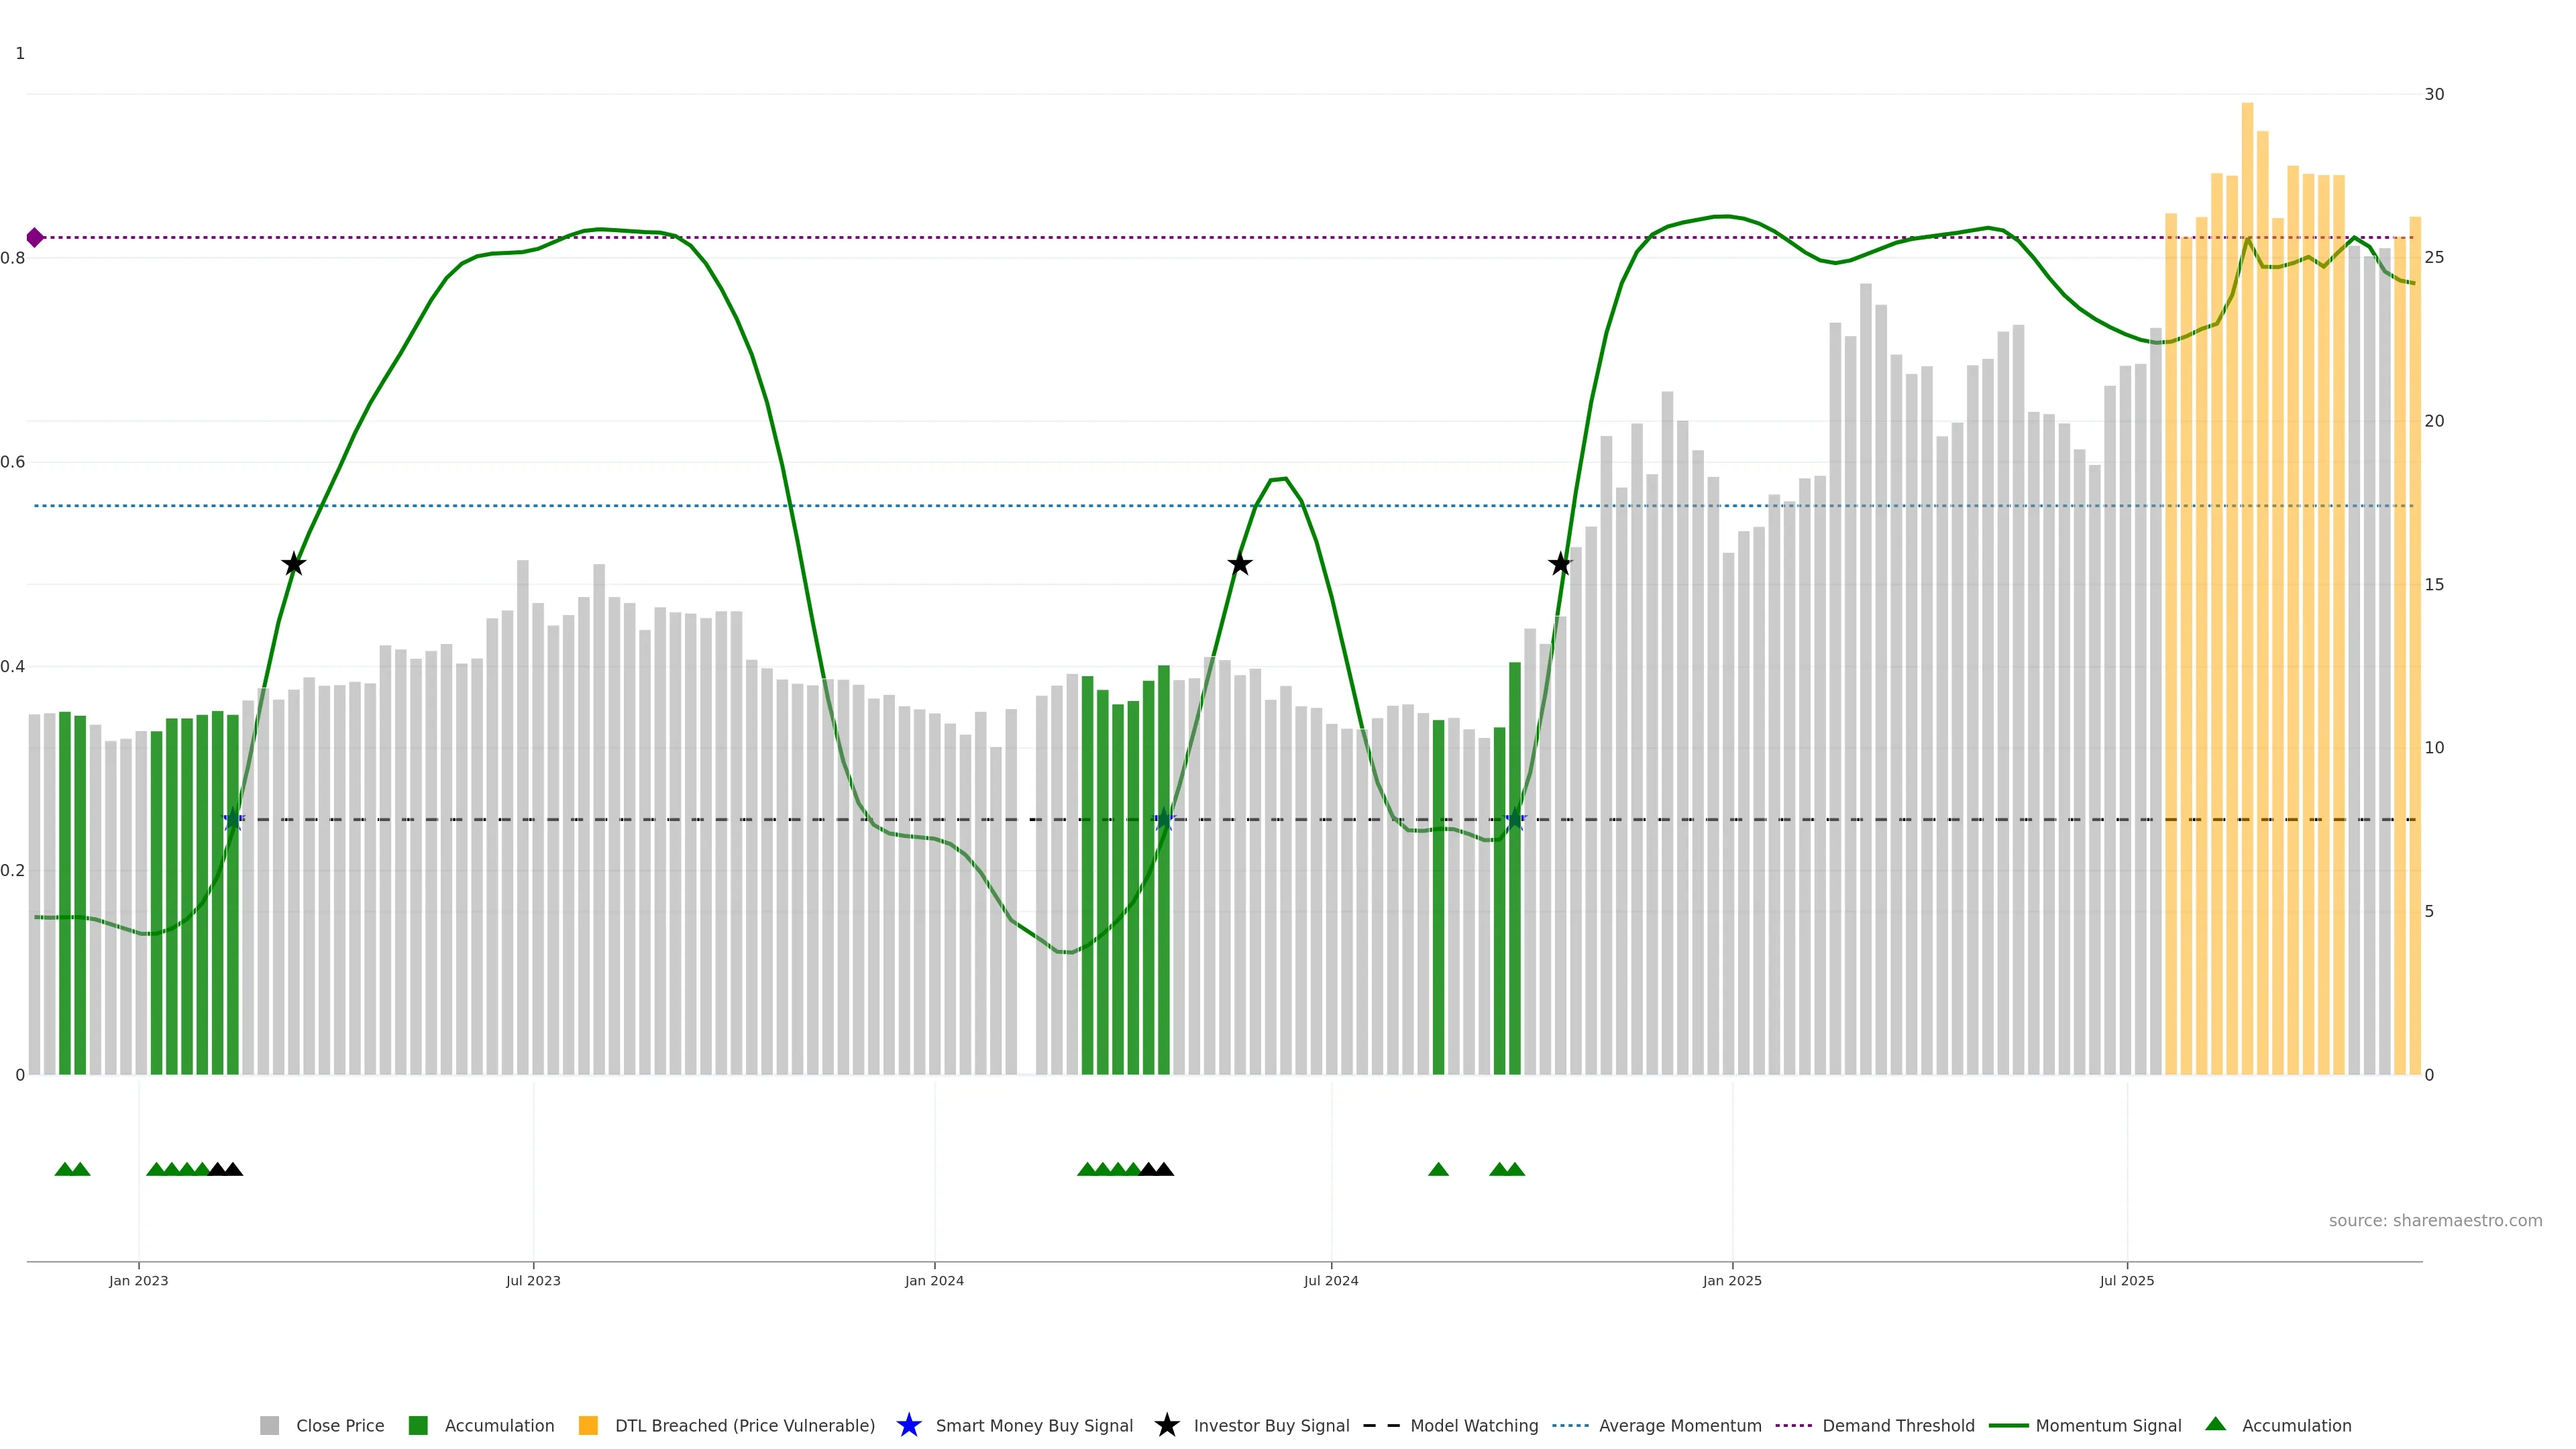Click the black star icon in the legend
This screenshot has height=1449, width=2576.
(x=1166, y=1425)
